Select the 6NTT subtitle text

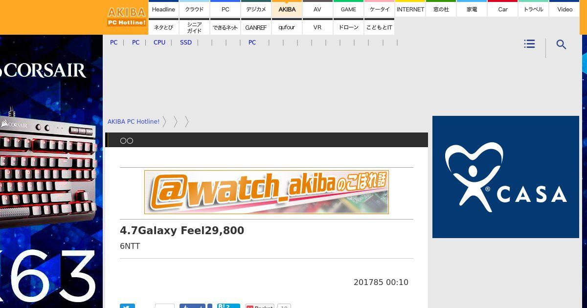pyautogui.click(x=130, y=246)
